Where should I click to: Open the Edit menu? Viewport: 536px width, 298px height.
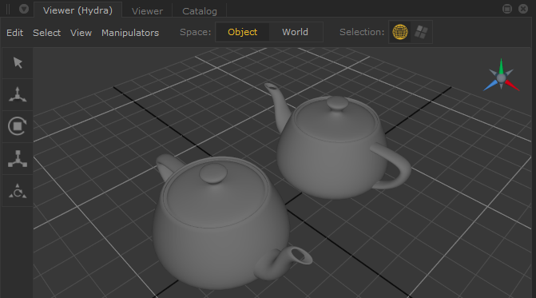click(14, 33)
